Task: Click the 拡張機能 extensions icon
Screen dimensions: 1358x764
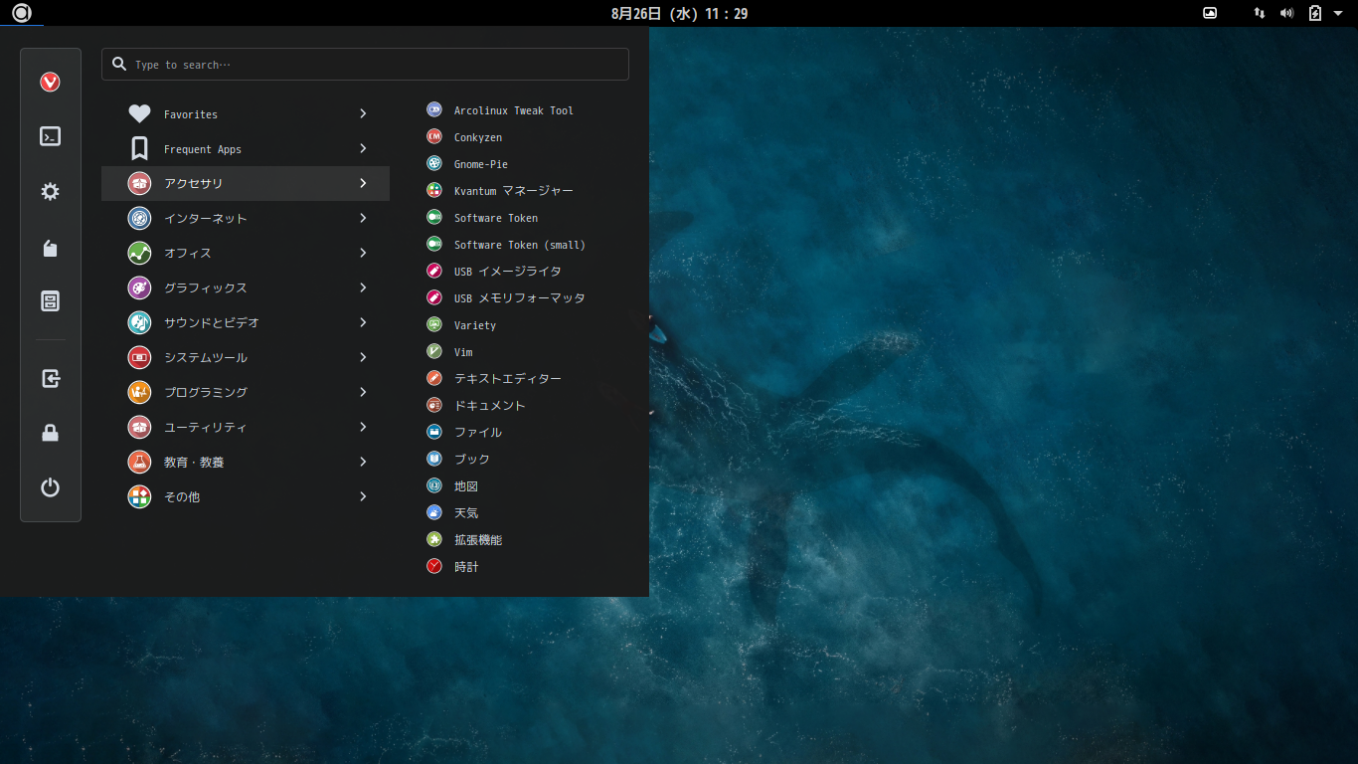Action: [x=434, y=540]
